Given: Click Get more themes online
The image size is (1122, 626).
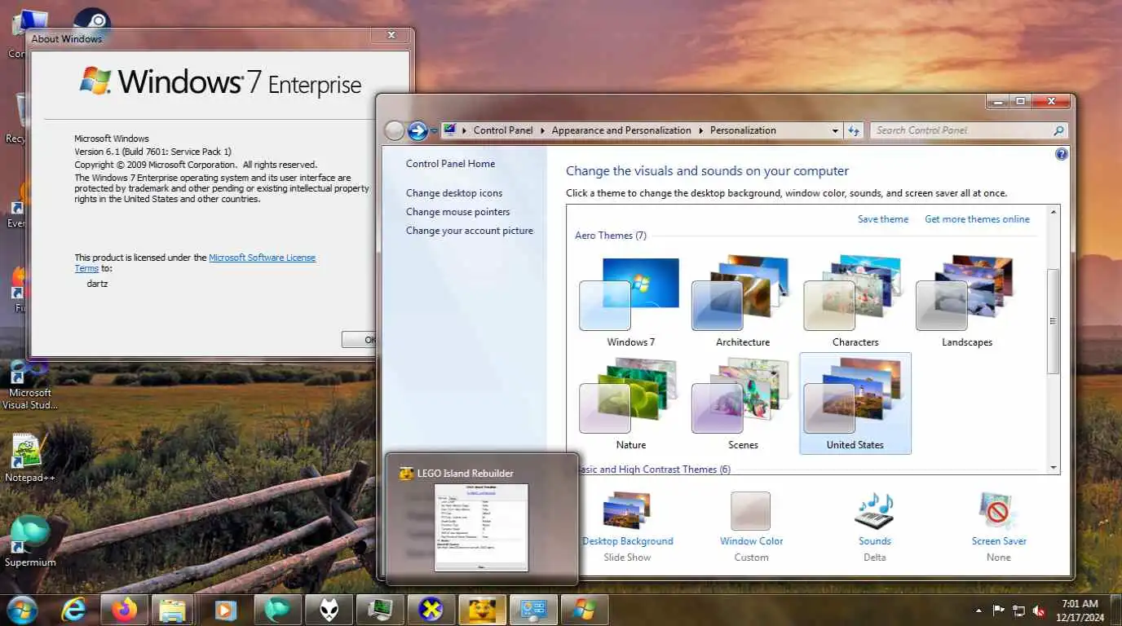Looking at the screenshot, I should coord(977,219).
